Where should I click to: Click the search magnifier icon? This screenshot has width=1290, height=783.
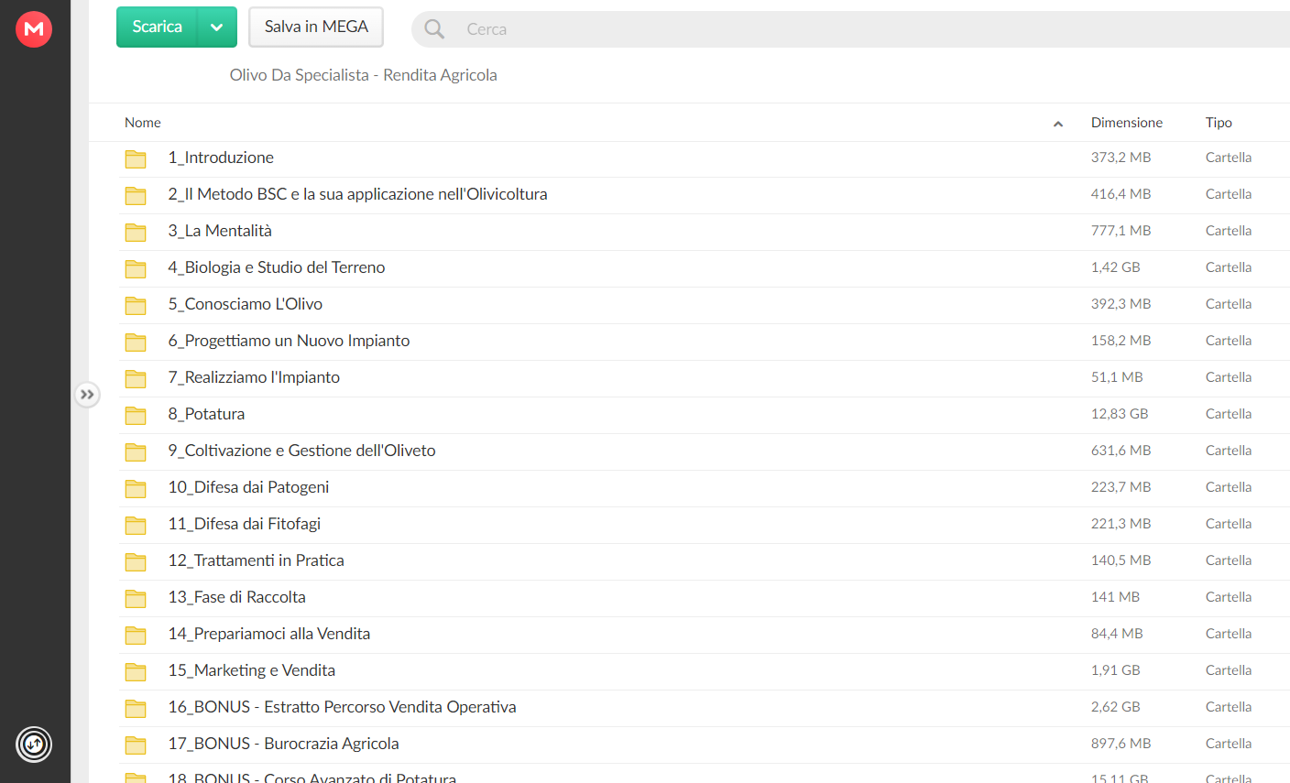click(434, 29)
